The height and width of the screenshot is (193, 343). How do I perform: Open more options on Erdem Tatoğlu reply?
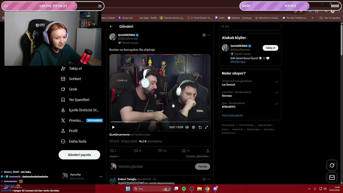(209, 179)
